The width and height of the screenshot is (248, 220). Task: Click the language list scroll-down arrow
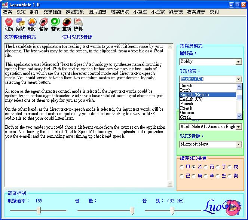point(239,116)
